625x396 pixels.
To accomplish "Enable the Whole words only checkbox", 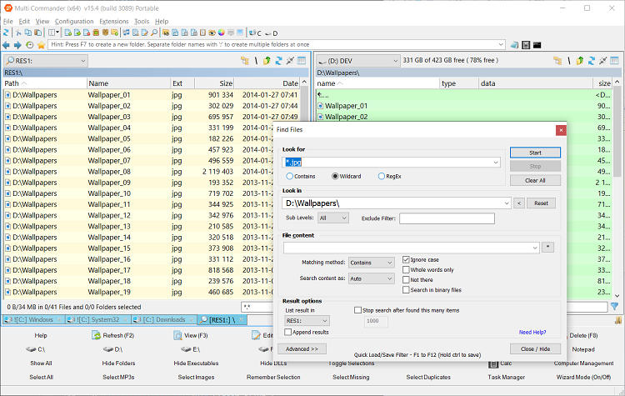I will [406, 269].
